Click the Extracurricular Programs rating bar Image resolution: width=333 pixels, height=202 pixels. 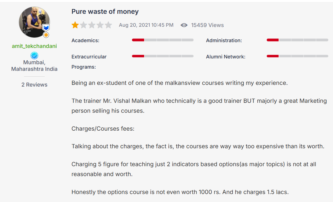pos(163,56)
